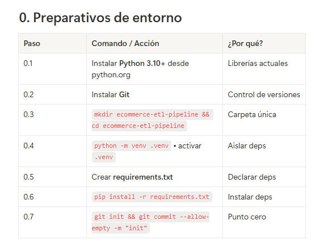Screen dimensions: 332x249
Task: Click the 'cd ecommerce-etl-pipeline' code line
Action: [x=139, y=126]
